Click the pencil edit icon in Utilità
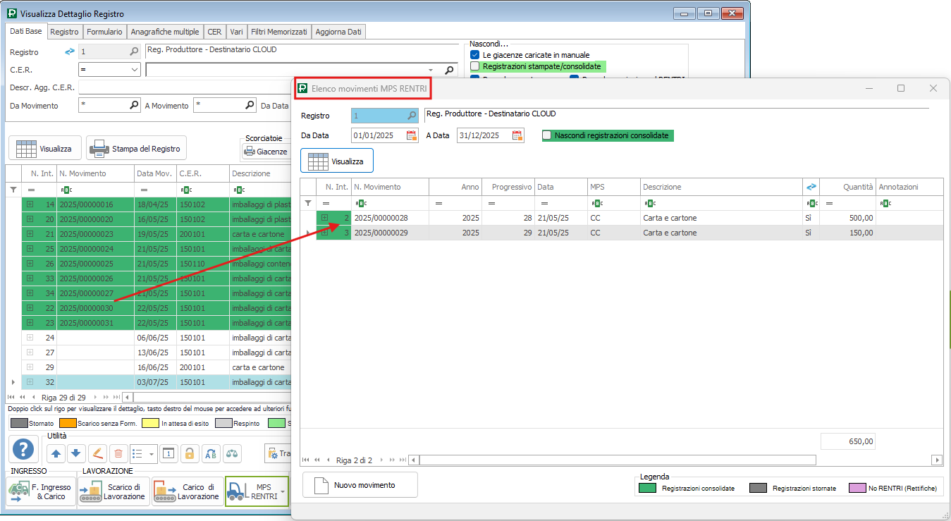This screenshot has width=951, height=521. 97,454
